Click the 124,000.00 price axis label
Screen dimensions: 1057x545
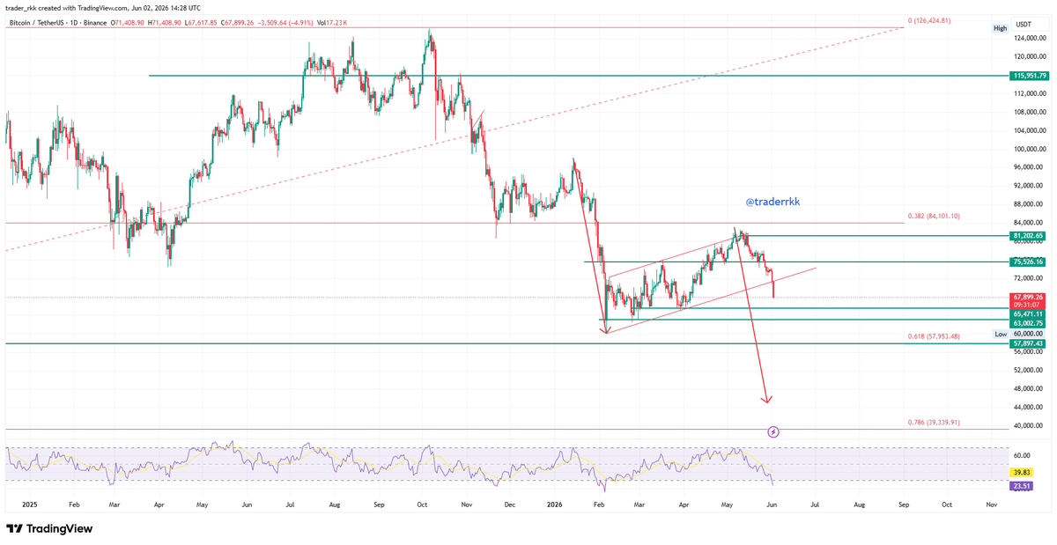pos(1029,38)
